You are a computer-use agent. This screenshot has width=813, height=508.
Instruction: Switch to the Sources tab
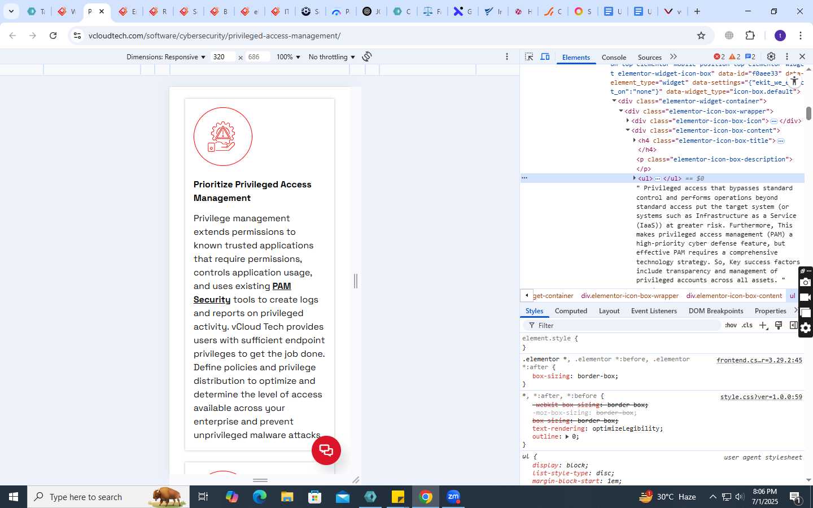pyautogui.click(x=649, y=57)
